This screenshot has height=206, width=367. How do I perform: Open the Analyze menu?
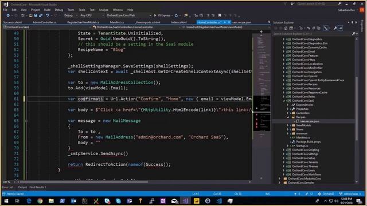point(103,10)
